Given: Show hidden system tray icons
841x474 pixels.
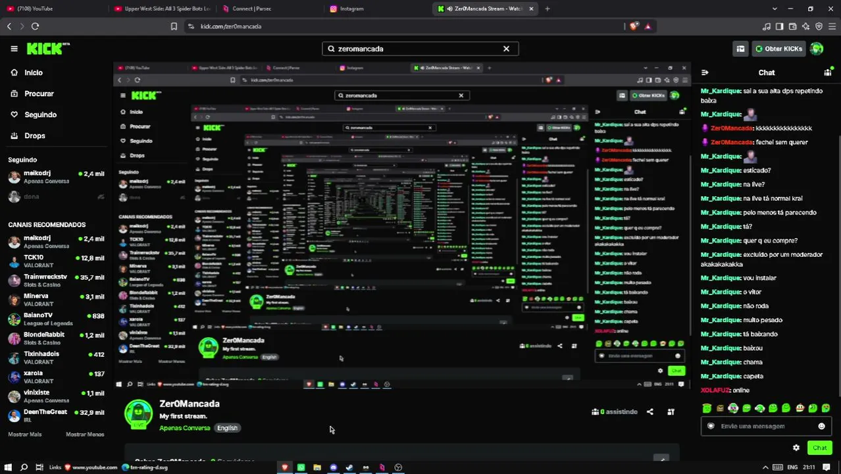Looking at the screenshot, I should coord(765,467).
